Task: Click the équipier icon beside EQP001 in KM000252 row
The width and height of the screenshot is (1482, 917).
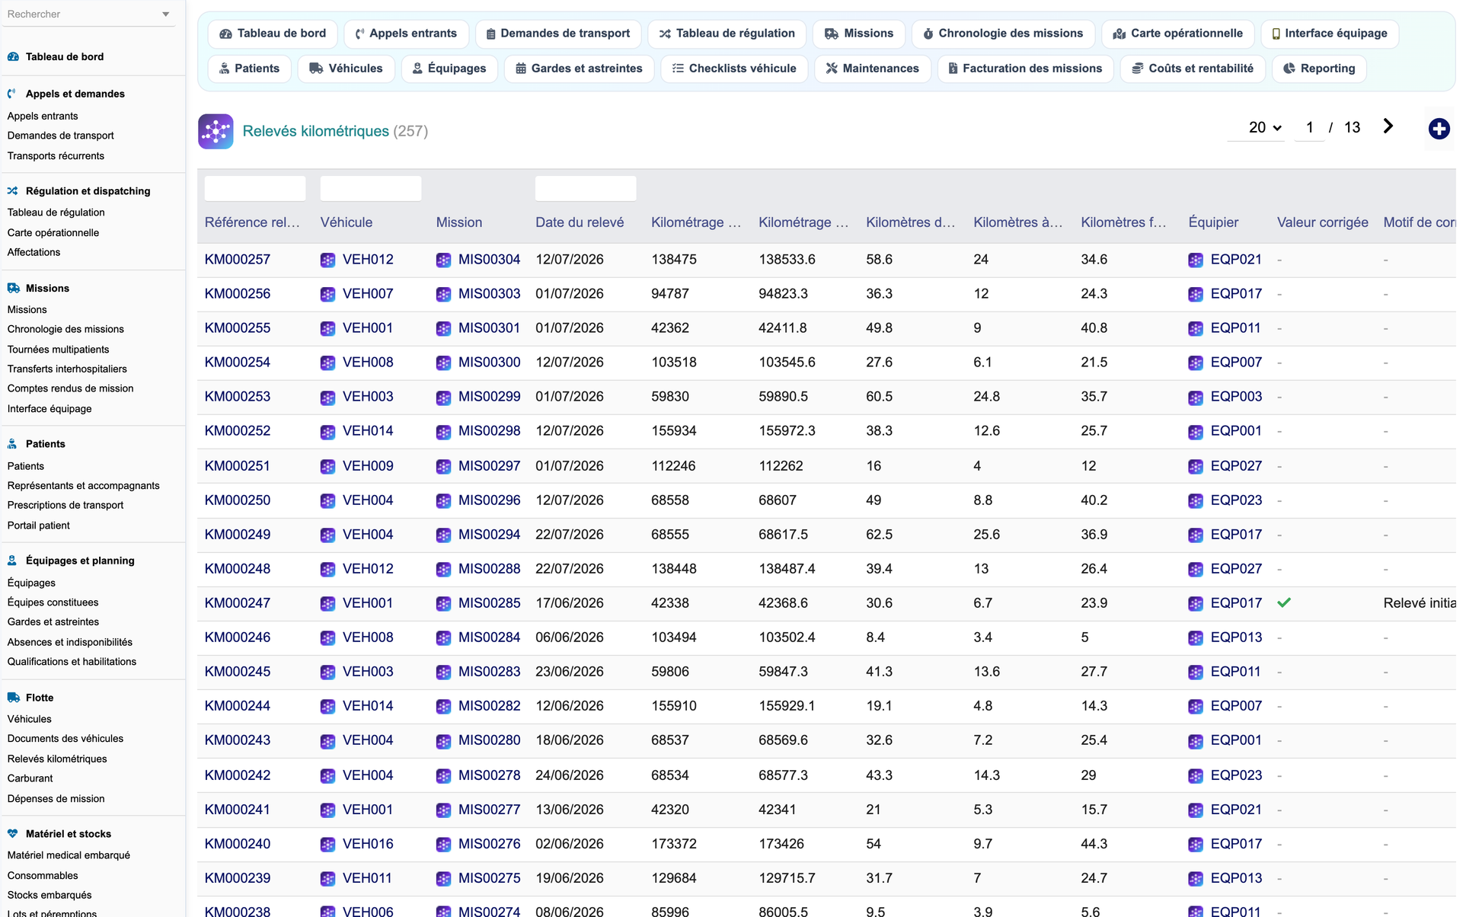Action: coord(1196,431)
